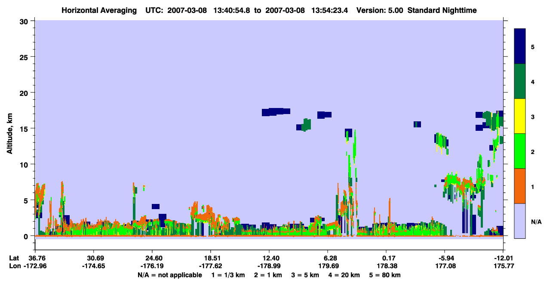Screen dimensions: 559x287
Task: Click the colorbar label '4'
Action: coord(532,81)
